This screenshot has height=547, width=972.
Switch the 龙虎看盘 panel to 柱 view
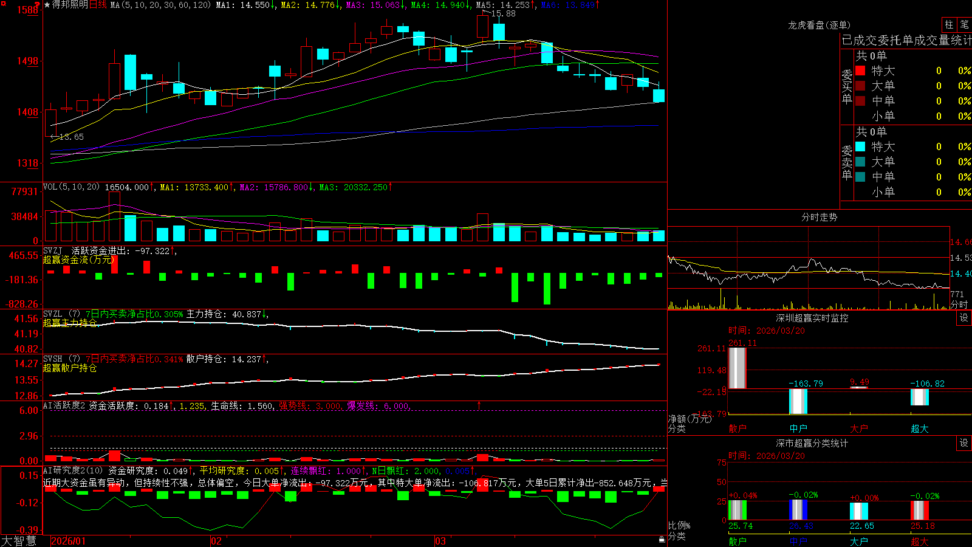949,24
